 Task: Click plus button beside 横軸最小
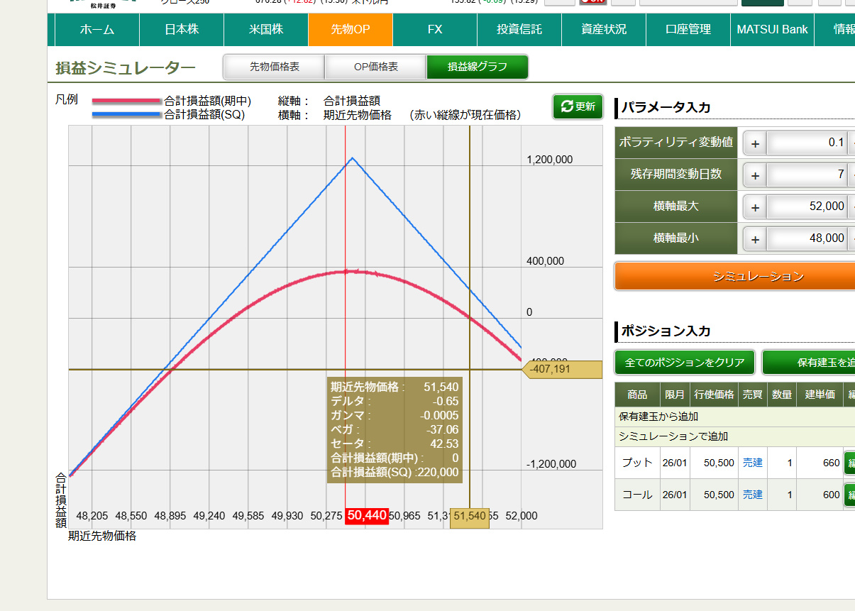755,239
